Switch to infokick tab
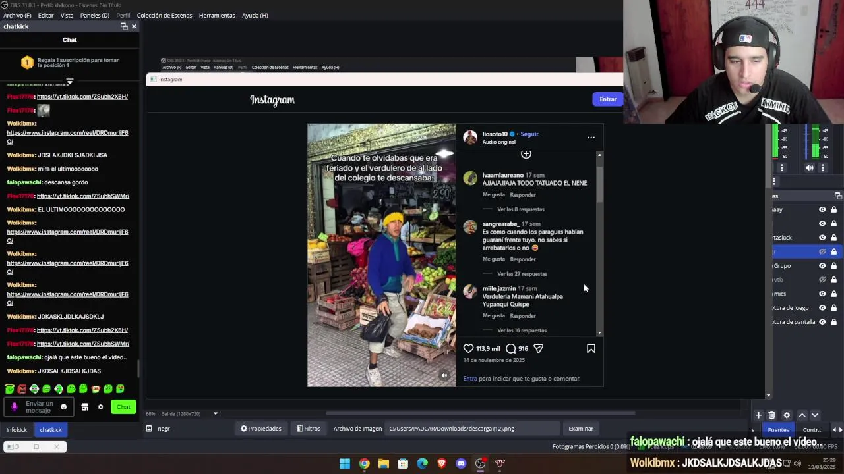The width and height of the screenshot is (844, 474). click(16, 430)
